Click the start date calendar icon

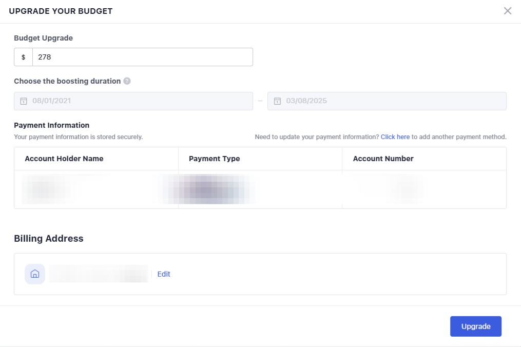pos(23,101)
